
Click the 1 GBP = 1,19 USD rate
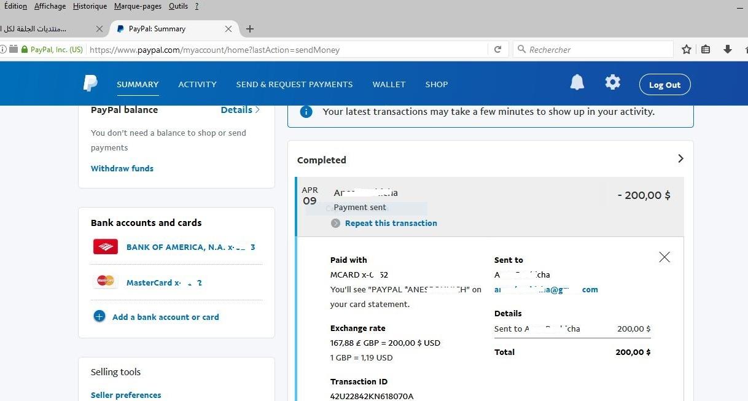pos(361,357)
